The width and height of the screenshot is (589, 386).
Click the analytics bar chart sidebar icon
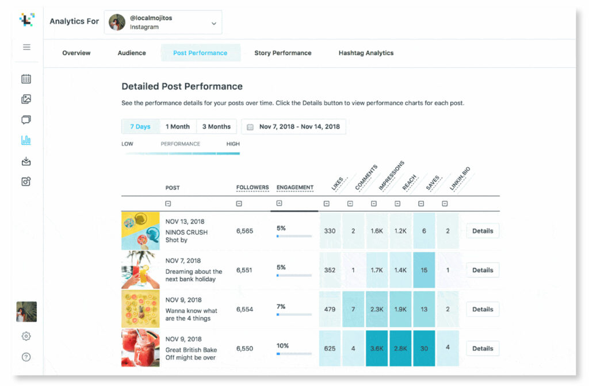pos(26,140)
